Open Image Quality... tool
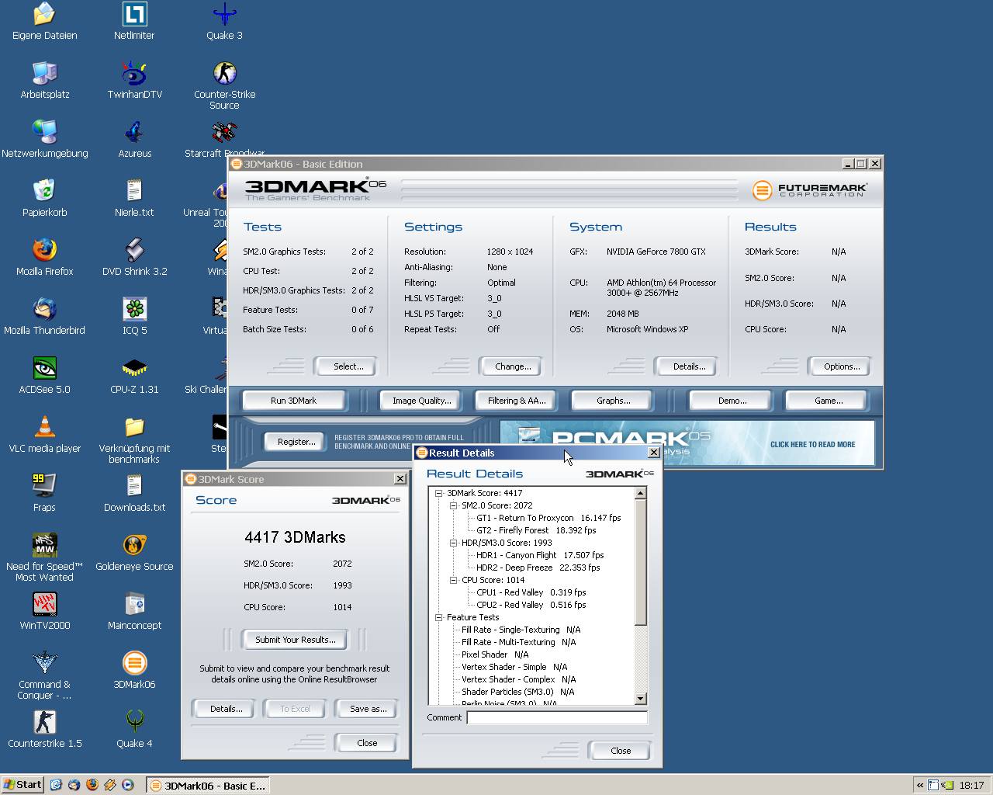Image resolution: width=993 pixels, height=795 pixels. [x=421, y=401]
